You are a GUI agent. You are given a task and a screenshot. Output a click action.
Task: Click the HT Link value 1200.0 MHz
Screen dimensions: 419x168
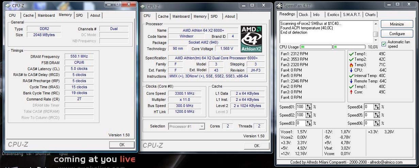click(x=184, y=112)
